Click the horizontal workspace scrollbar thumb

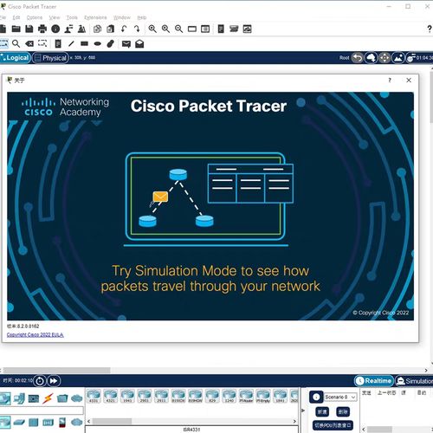pyautogui.click(x=56, y=370)
